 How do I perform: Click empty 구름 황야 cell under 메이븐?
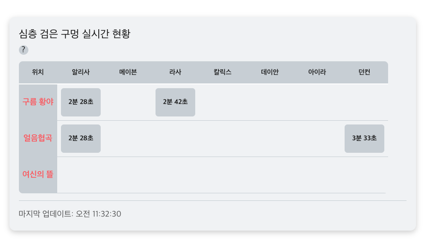click(x=128, y=102)
